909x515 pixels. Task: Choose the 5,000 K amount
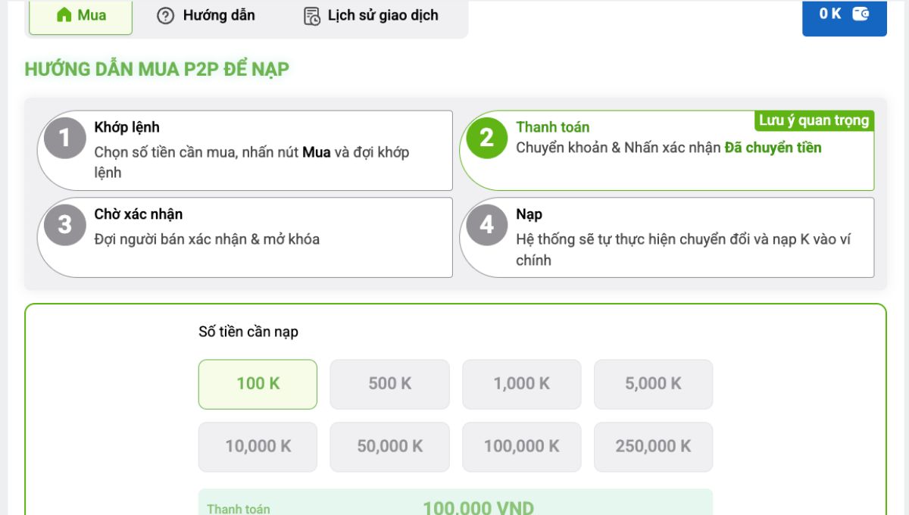pyautogui.click(x=654, y=384)
